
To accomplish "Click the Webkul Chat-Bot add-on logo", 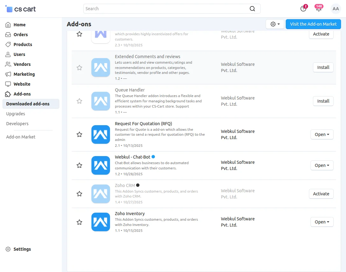I will pos(101,165).
